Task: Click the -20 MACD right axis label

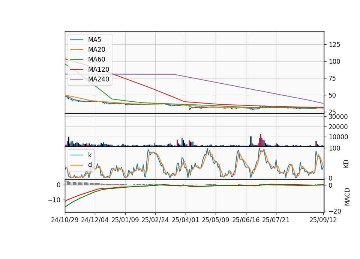Action: [x=335, y=211]
